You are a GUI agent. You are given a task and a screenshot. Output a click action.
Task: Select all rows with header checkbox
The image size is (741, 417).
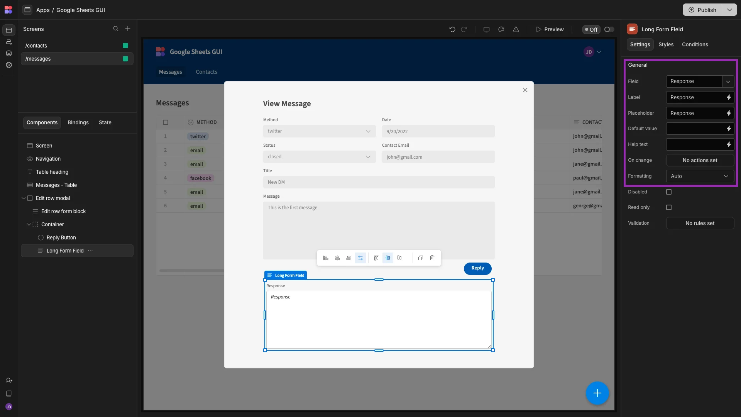166,122
